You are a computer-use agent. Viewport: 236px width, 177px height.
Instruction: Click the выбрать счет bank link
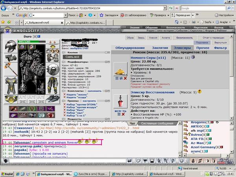click(79, 48)
